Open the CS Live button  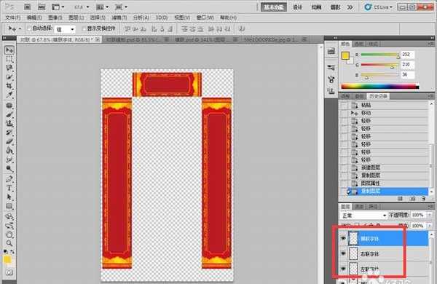pos(379,7)
